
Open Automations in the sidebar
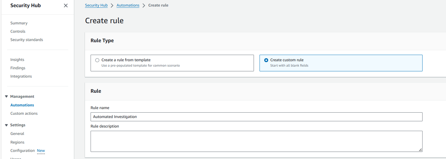(22, 105)
